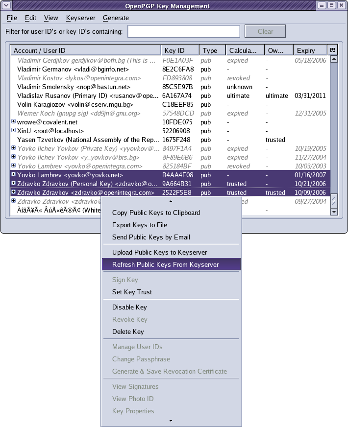The height and width of the screenshot is (427, 348).
Task: Click the key list scrollbar down arrow
Action: point(334,212)
